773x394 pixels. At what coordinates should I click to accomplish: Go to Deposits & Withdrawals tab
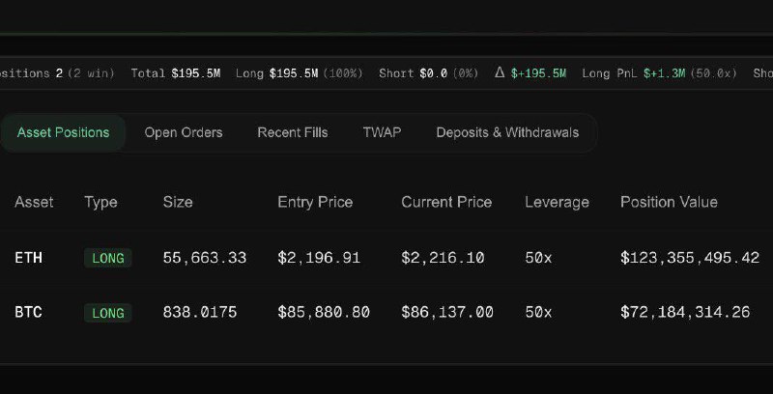coord(507,132)
